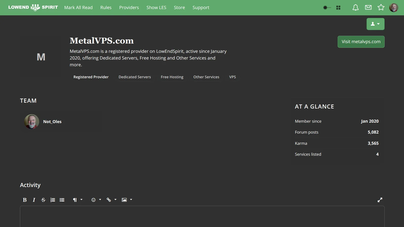Toggle the dark mode switch
Viewport: 404px width, 227px height.
coord(327,8)
